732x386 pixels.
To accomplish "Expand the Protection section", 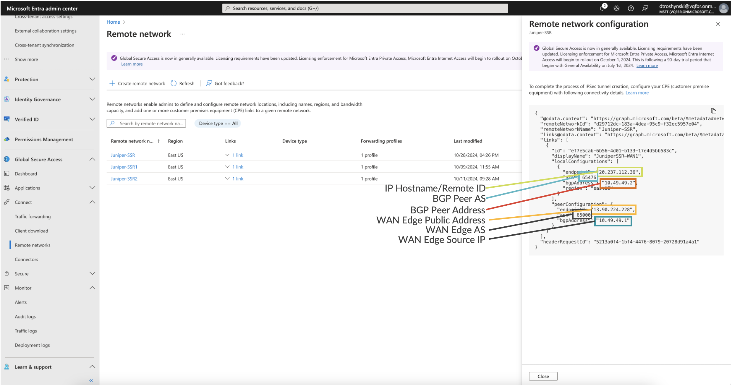I will pos(92,79).
